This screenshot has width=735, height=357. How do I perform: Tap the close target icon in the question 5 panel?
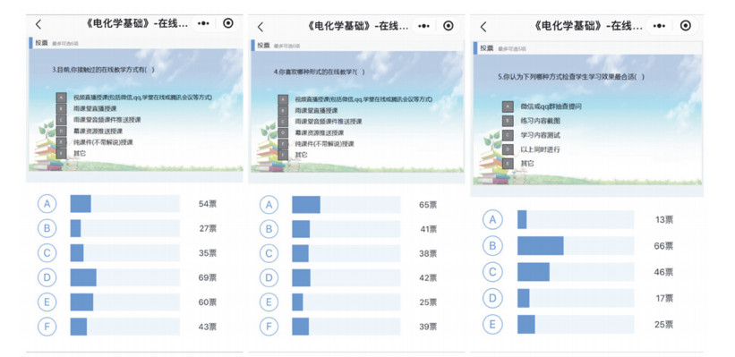point(685,26)
